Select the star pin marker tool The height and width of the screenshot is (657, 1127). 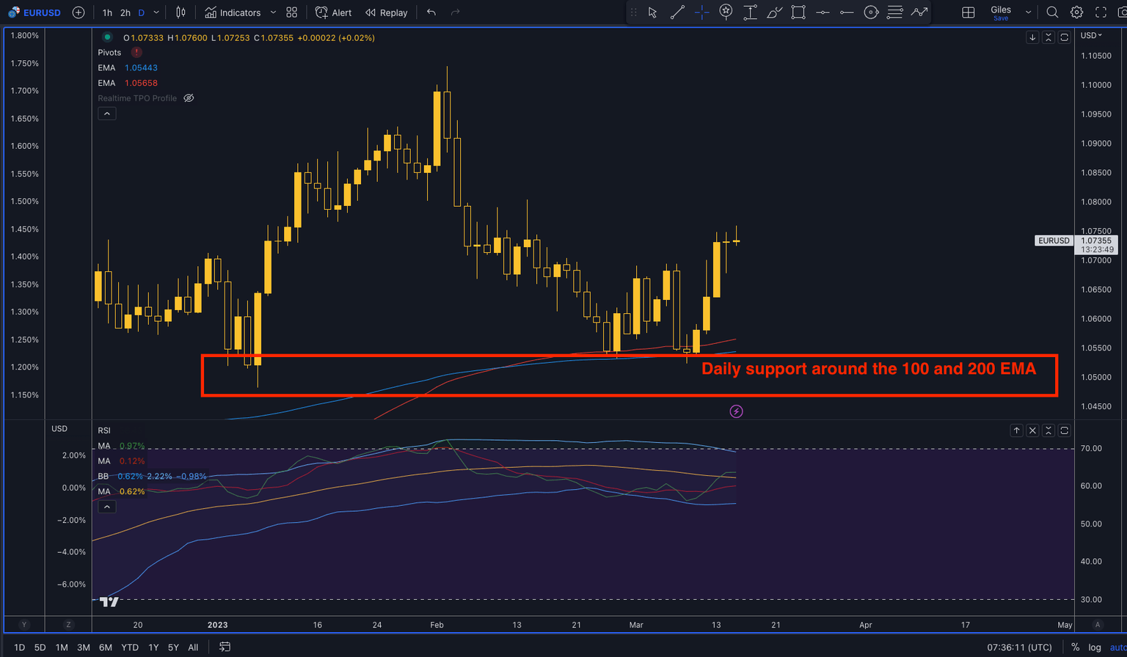[726, 12]
